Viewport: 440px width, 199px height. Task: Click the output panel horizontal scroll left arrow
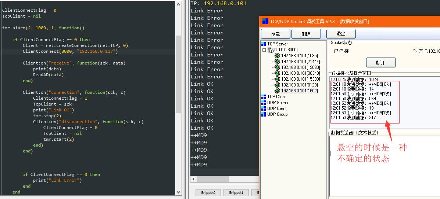pos(193,179)
